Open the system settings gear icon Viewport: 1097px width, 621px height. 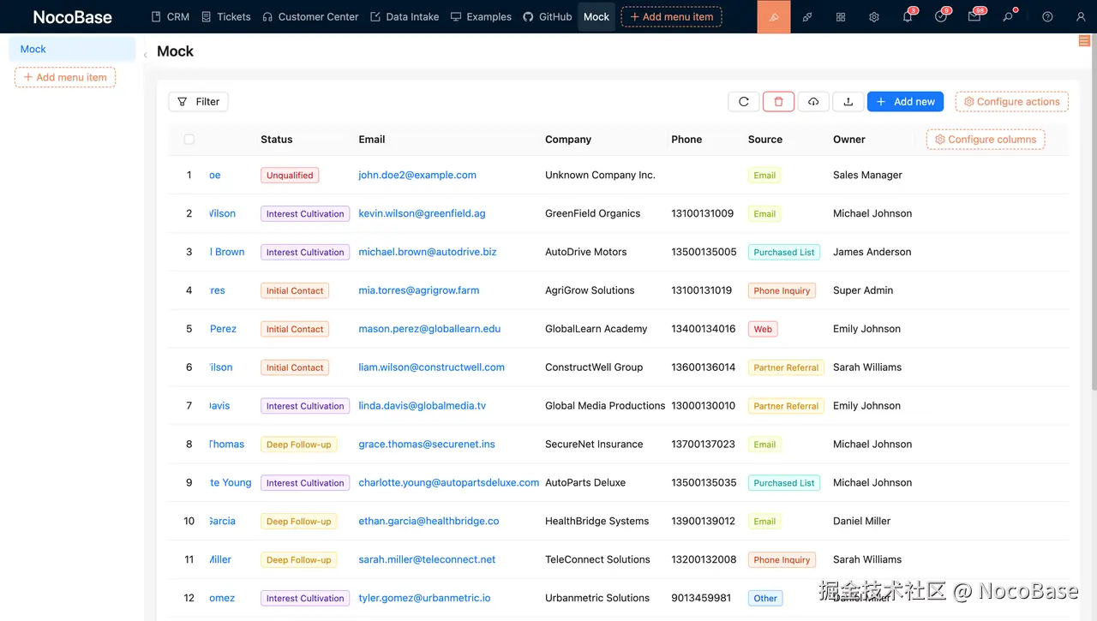click(874, 16)
